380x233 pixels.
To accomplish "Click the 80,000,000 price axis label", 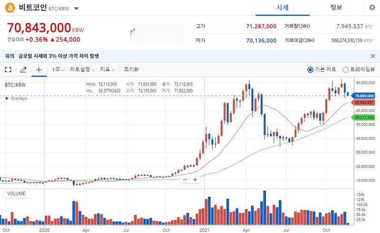I will [x=365, y=83].
